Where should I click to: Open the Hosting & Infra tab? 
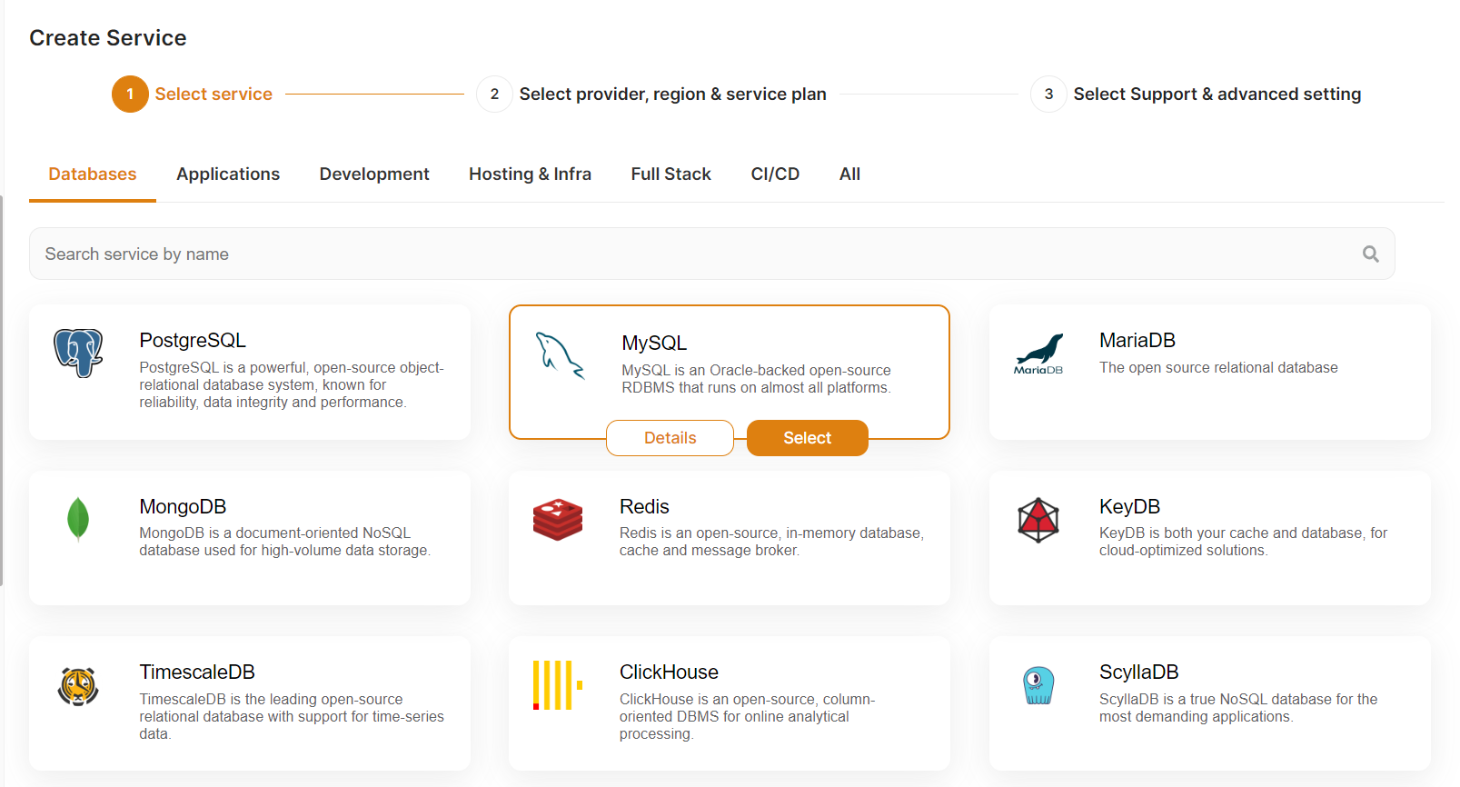(x=530, y=174)
